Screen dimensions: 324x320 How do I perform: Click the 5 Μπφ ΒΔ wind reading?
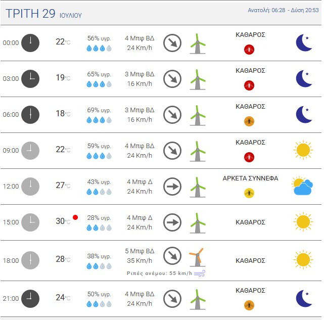(140, 251)
